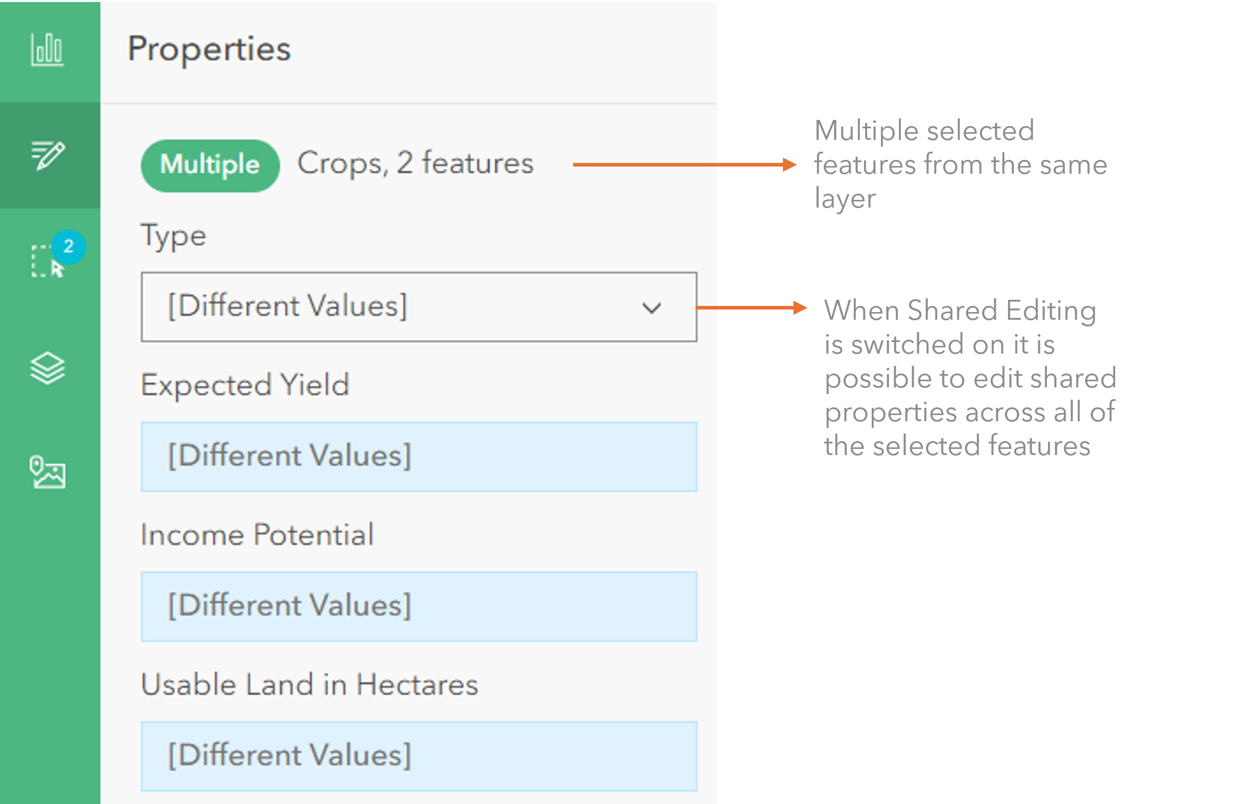Click the Multiple selected features annotation
The width and height of the screenshot is (1233, 804).
(x=960, y=164)
